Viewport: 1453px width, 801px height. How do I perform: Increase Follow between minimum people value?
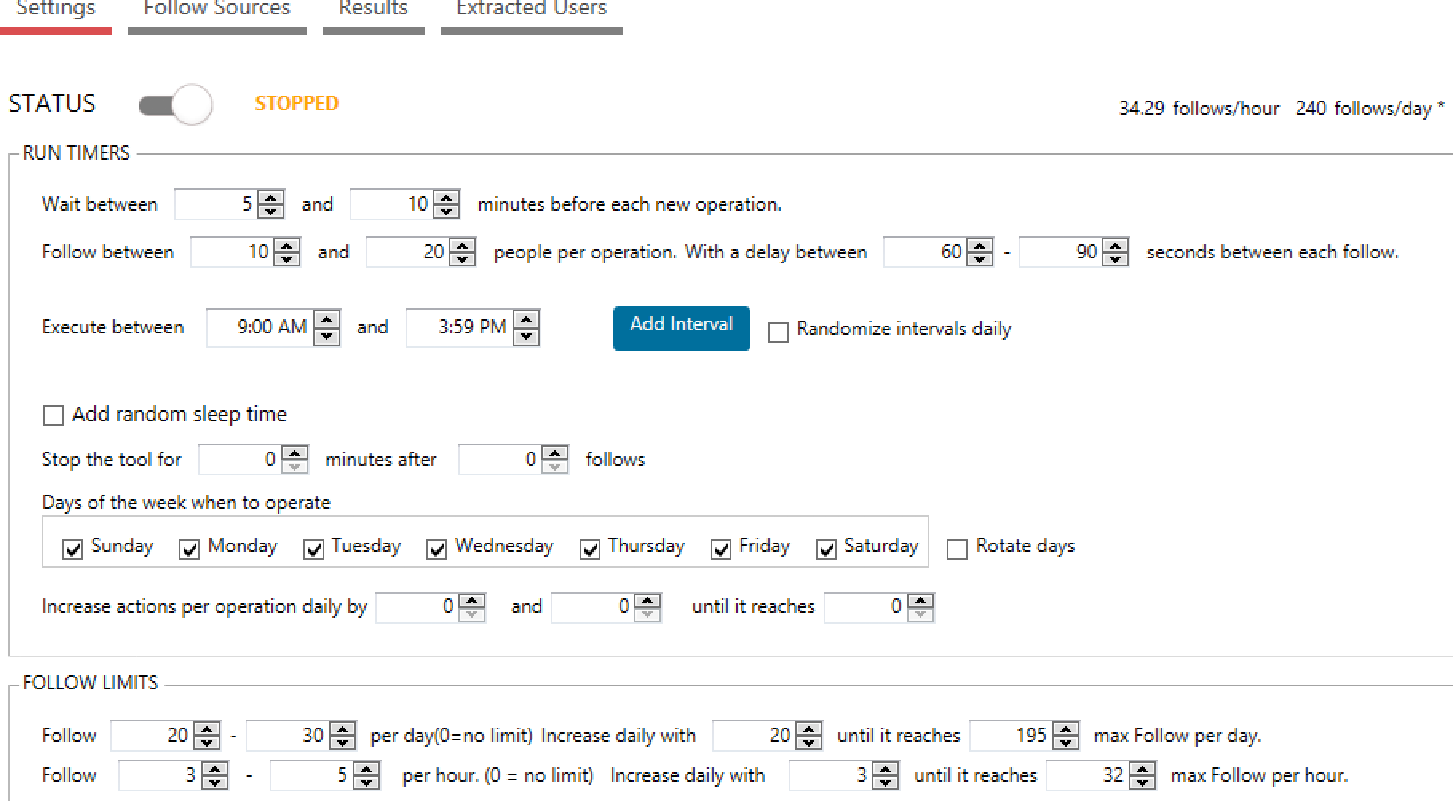pos(287,246)
